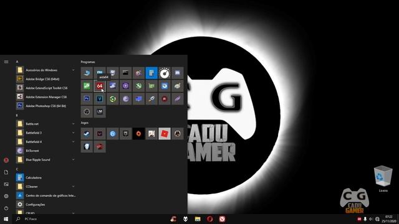Click the user account avatar in Start sidebar
399x224 pixels.
click(x=6, y=161)
